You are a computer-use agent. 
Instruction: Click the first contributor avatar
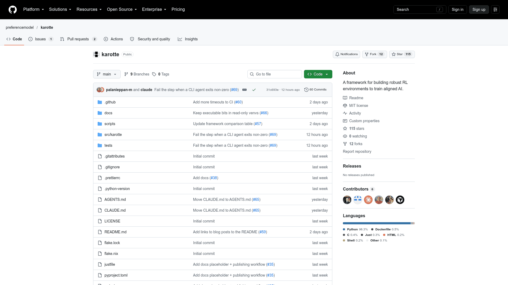click(x=347, y=200)
